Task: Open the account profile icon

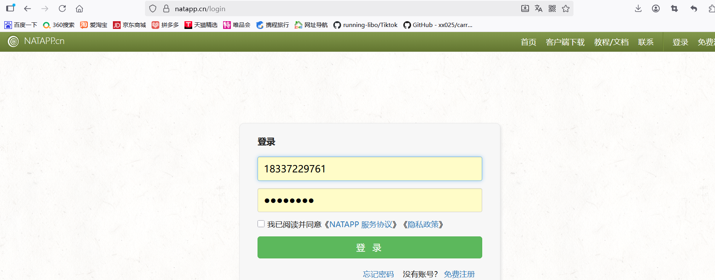Action: (656, 8)
